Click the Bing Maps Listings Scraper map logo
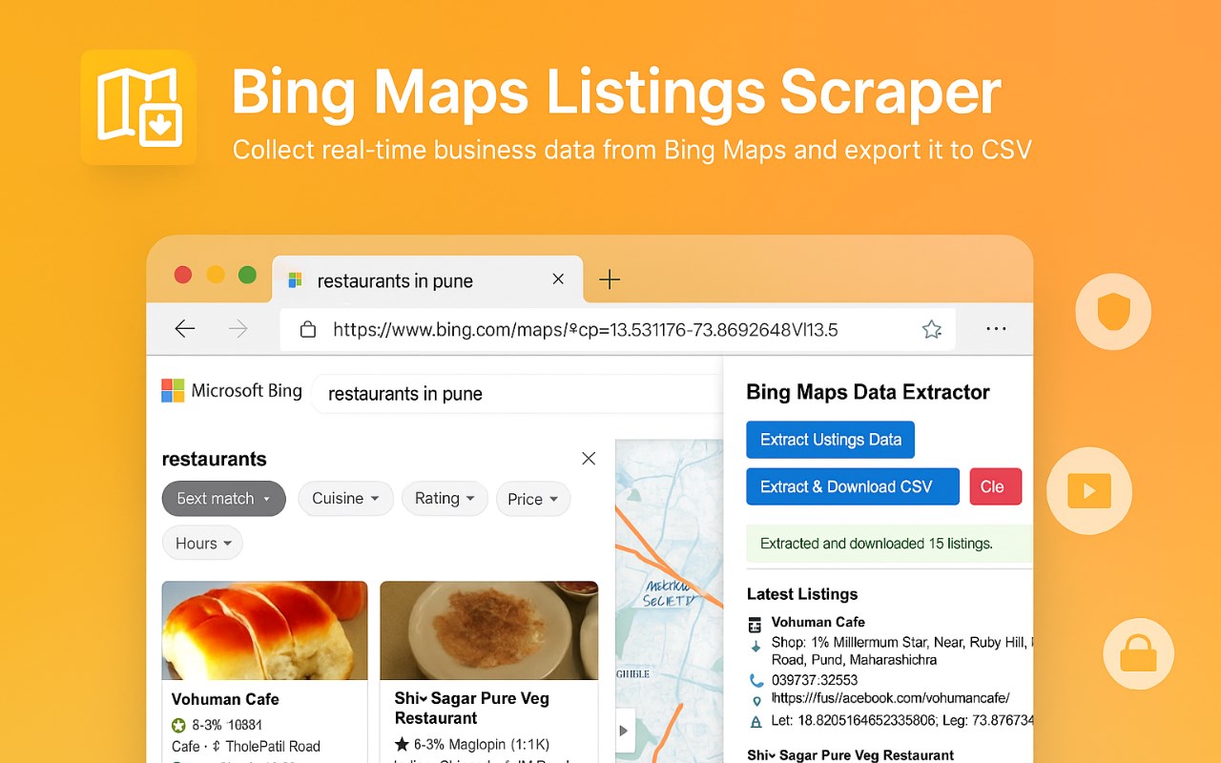The height and width of the screenshot is (763, 1221). tap(138, 107)
